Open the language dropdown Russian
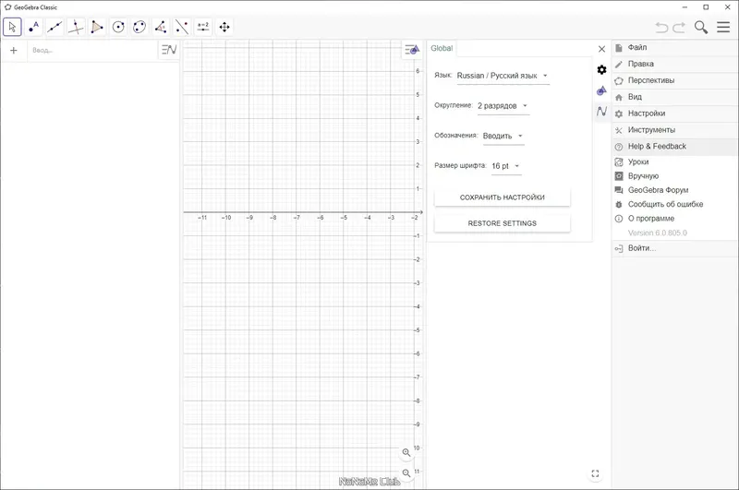 coord(503,76)
